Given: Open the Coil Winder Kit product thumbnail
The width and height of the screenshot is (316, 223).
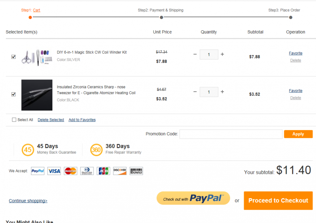Looking at the screenshot, I should tap(36, 57).
